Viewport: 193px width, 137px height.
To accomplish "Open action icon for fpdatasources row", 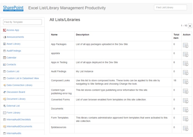I will click(x=186, y=128).
